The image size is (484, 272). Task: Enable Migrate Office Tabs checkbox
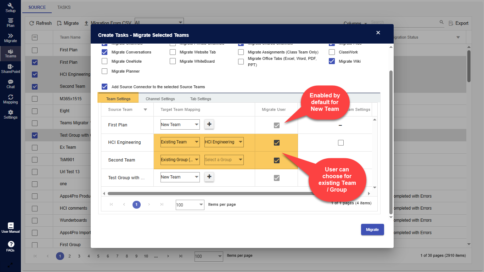241,62
